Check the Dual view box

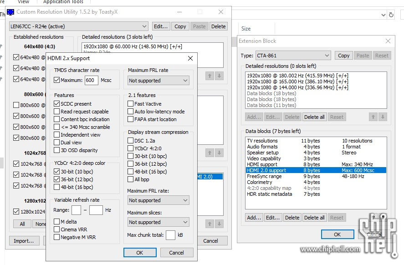(56, 142)
